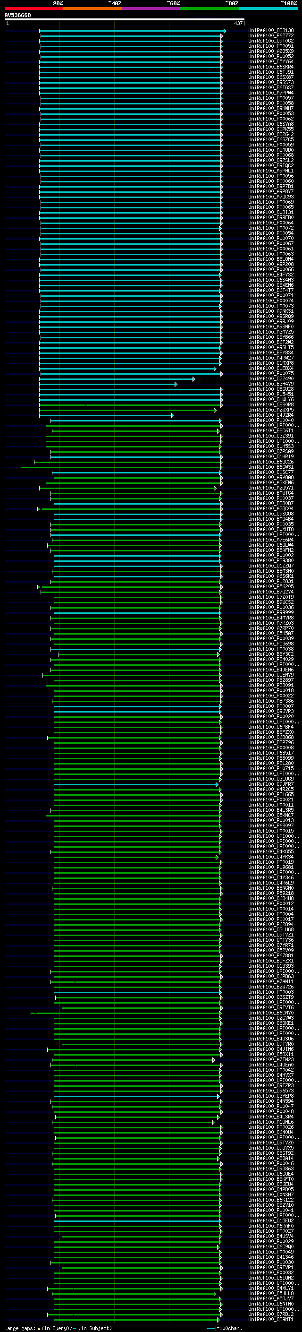Select the UniRef100_P00059 label

[271, 145]
